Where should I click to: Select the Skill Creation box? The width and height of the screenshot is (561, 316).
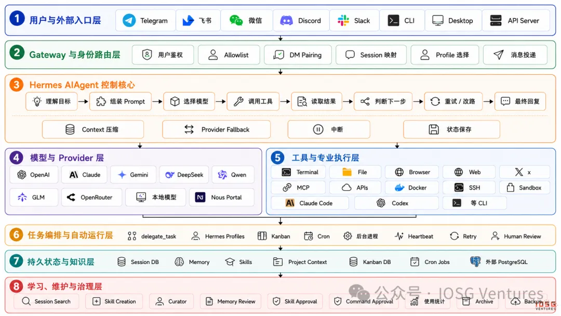point(114,301)
